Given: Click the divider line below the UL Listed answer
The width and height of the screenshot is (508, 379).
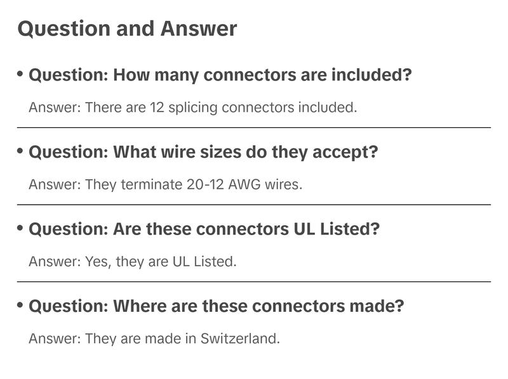Looking at the screenshot, I should [254, 281].
